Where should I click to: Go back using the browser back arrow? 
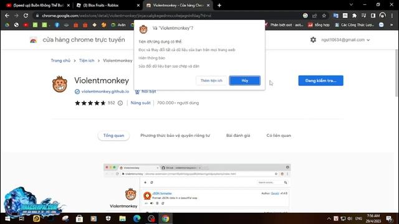7,16
